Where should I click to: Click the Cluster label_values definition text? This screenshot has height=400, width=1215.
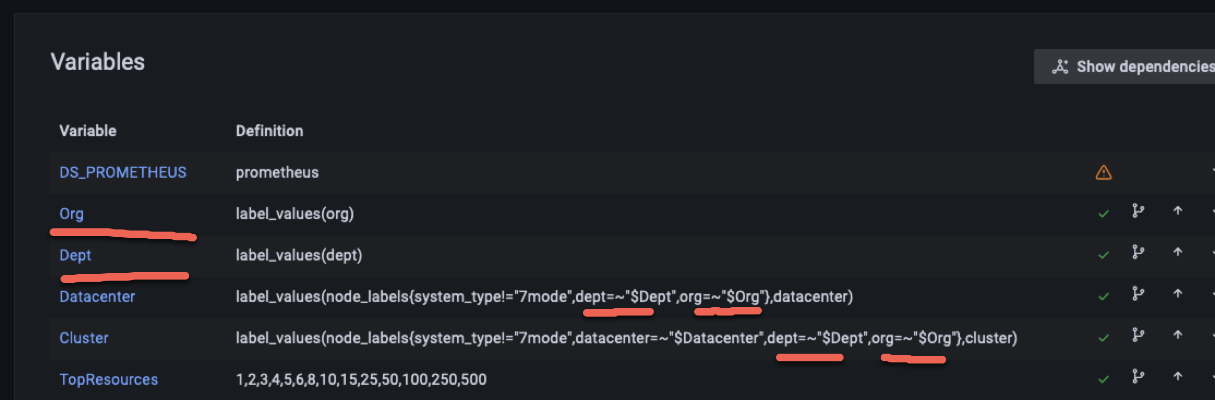click(x=626, y=338)
